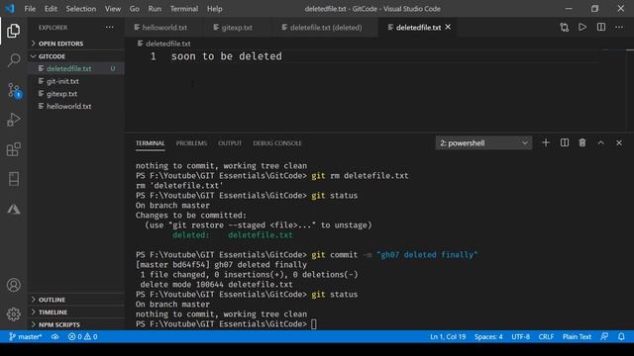Switch to the Problems panel tab
The image size is (634, 356).
(x=191, y=143)
